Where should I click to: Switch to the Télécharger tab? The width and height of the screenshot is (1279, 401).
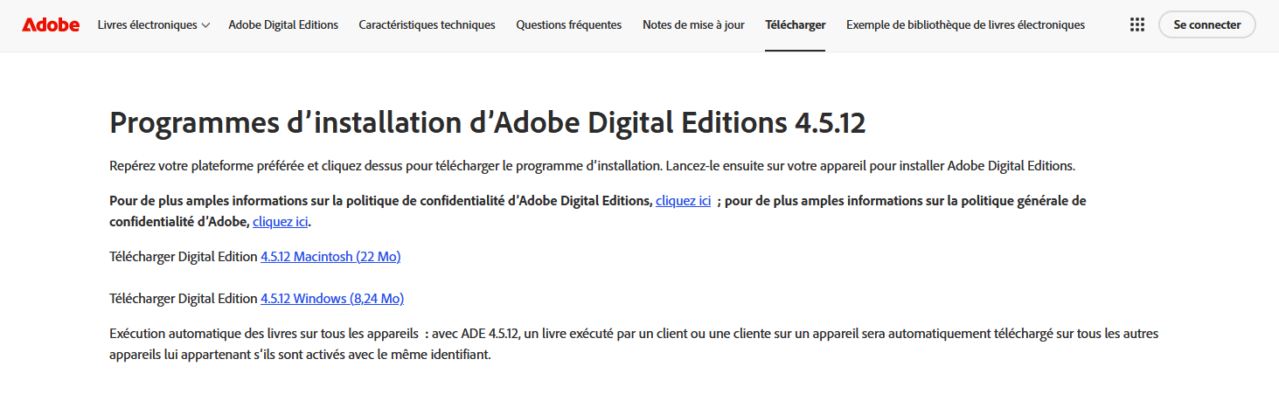795,24
